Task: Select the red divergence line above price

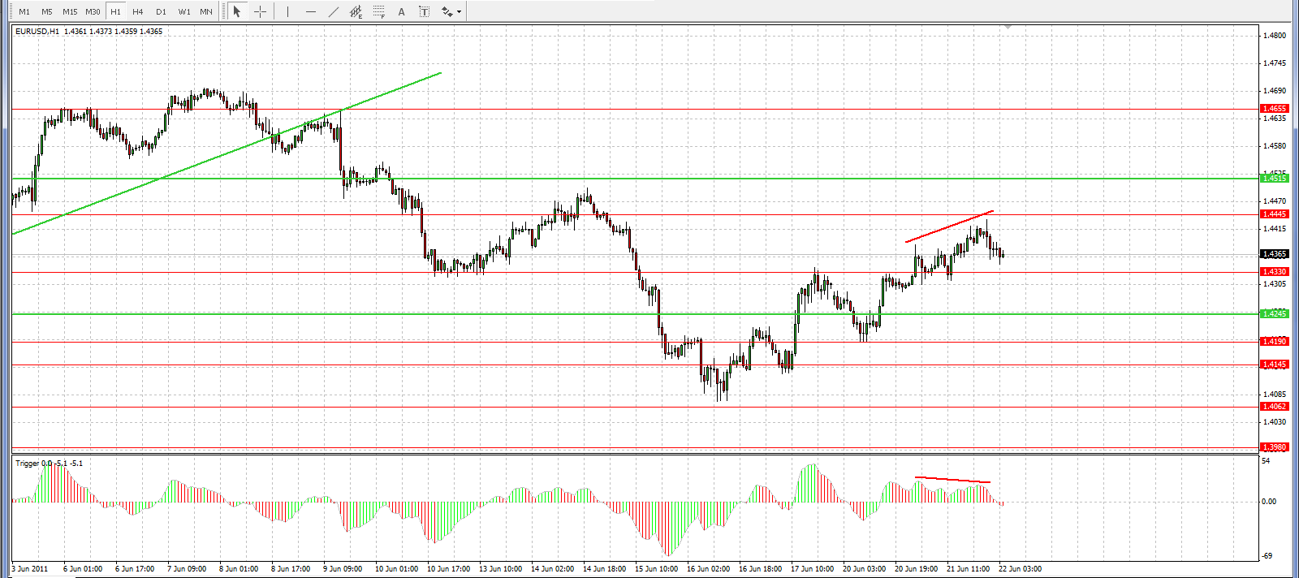Action: pyautogui.click(x=949, y=226)
